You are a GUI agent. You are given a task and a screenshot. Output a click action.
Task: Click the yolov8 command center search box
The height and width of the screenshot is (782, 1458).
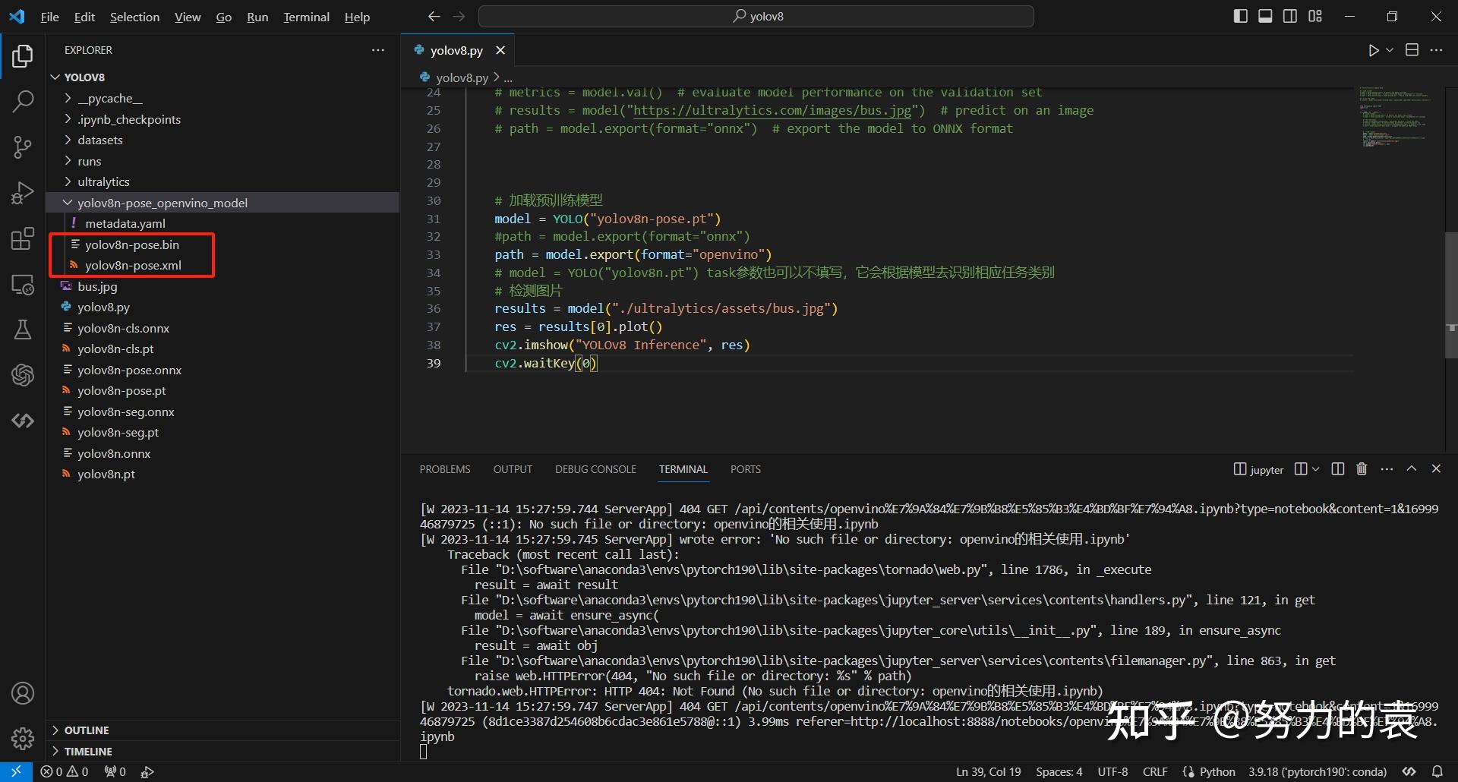(756, 16)
